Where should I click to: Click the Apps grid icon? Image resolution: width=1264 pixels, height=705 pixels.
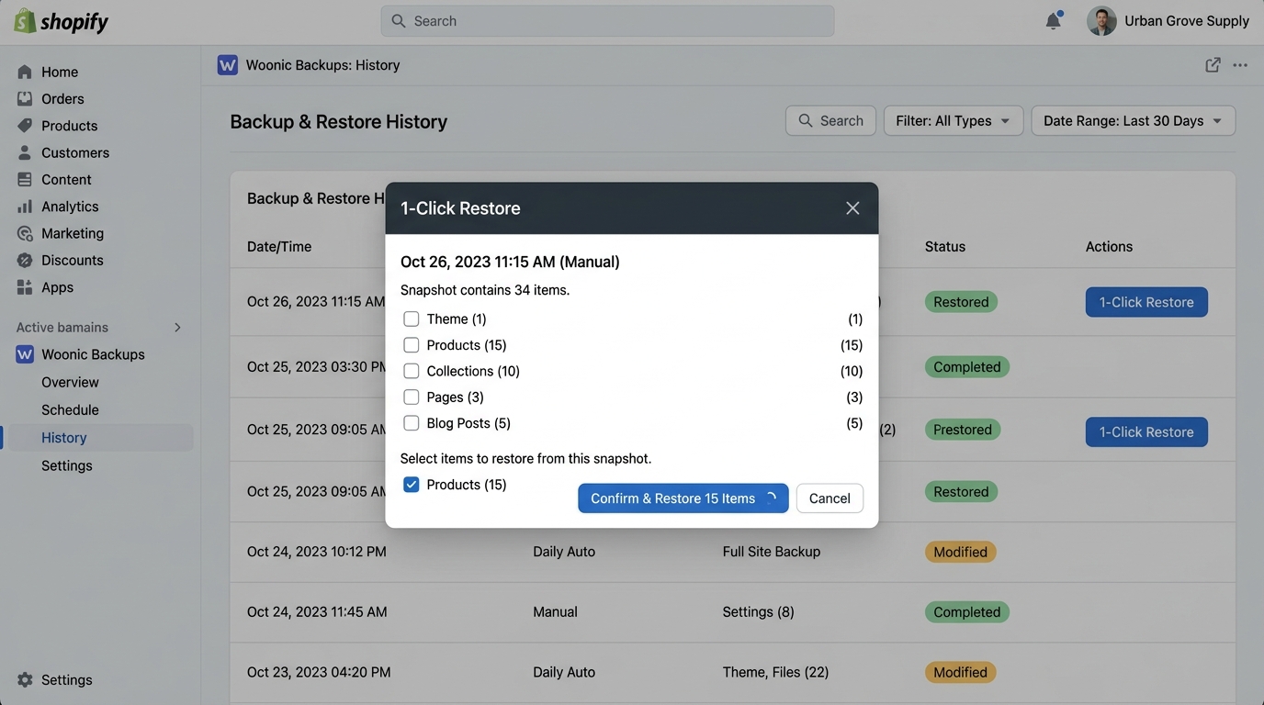coord(25,287)
